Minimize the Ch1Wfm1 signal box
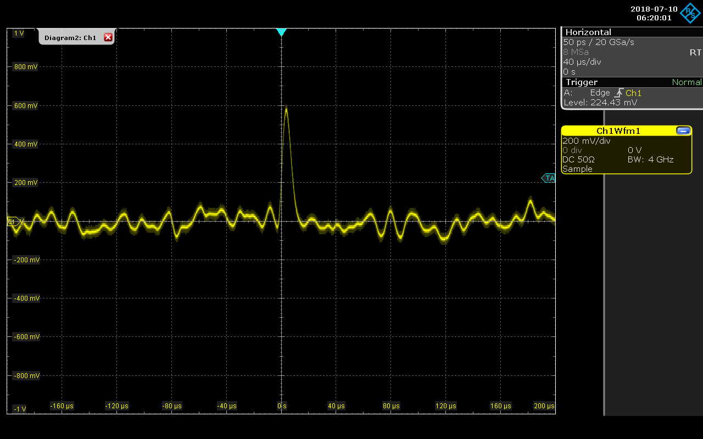 [x=683, y=131]
